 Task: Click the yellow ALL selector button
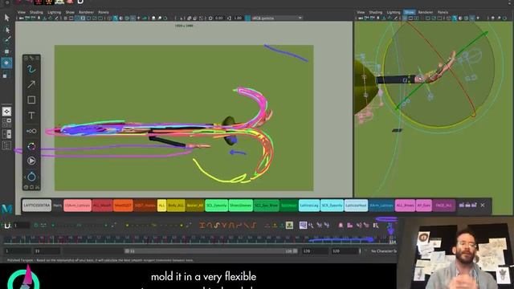tap(161, 206)
